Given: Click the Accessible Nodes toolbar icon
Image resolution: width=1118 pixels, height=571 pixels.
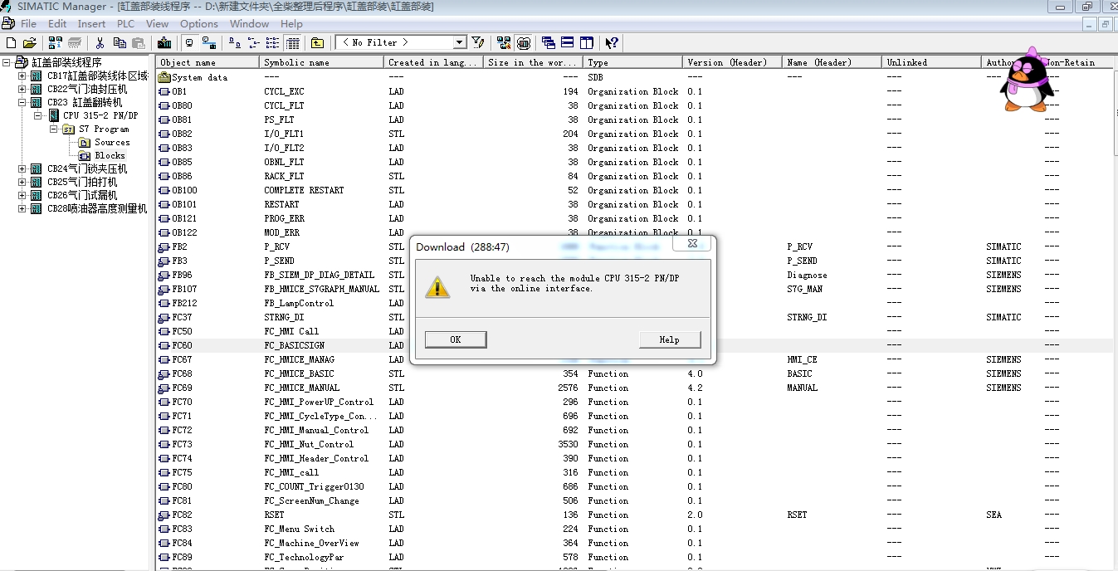Looking at the screenshot, I should (x=55, y=42).
